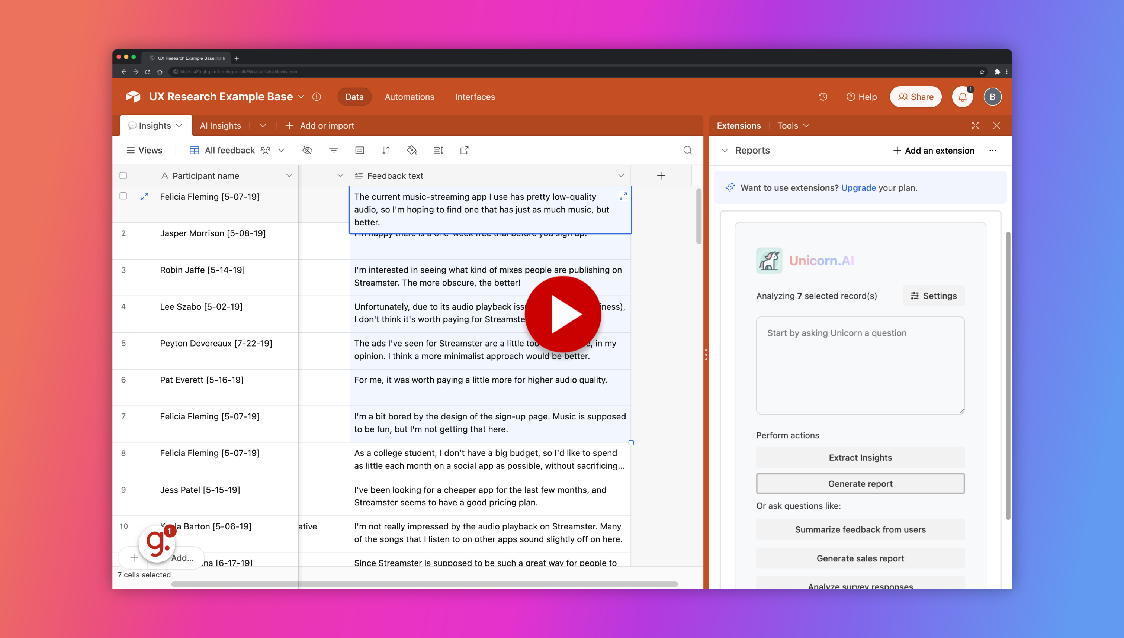The width and height of the screenshot is (1124, 638).
Task: Open the filter records icon
Action: tap(334, 150)
